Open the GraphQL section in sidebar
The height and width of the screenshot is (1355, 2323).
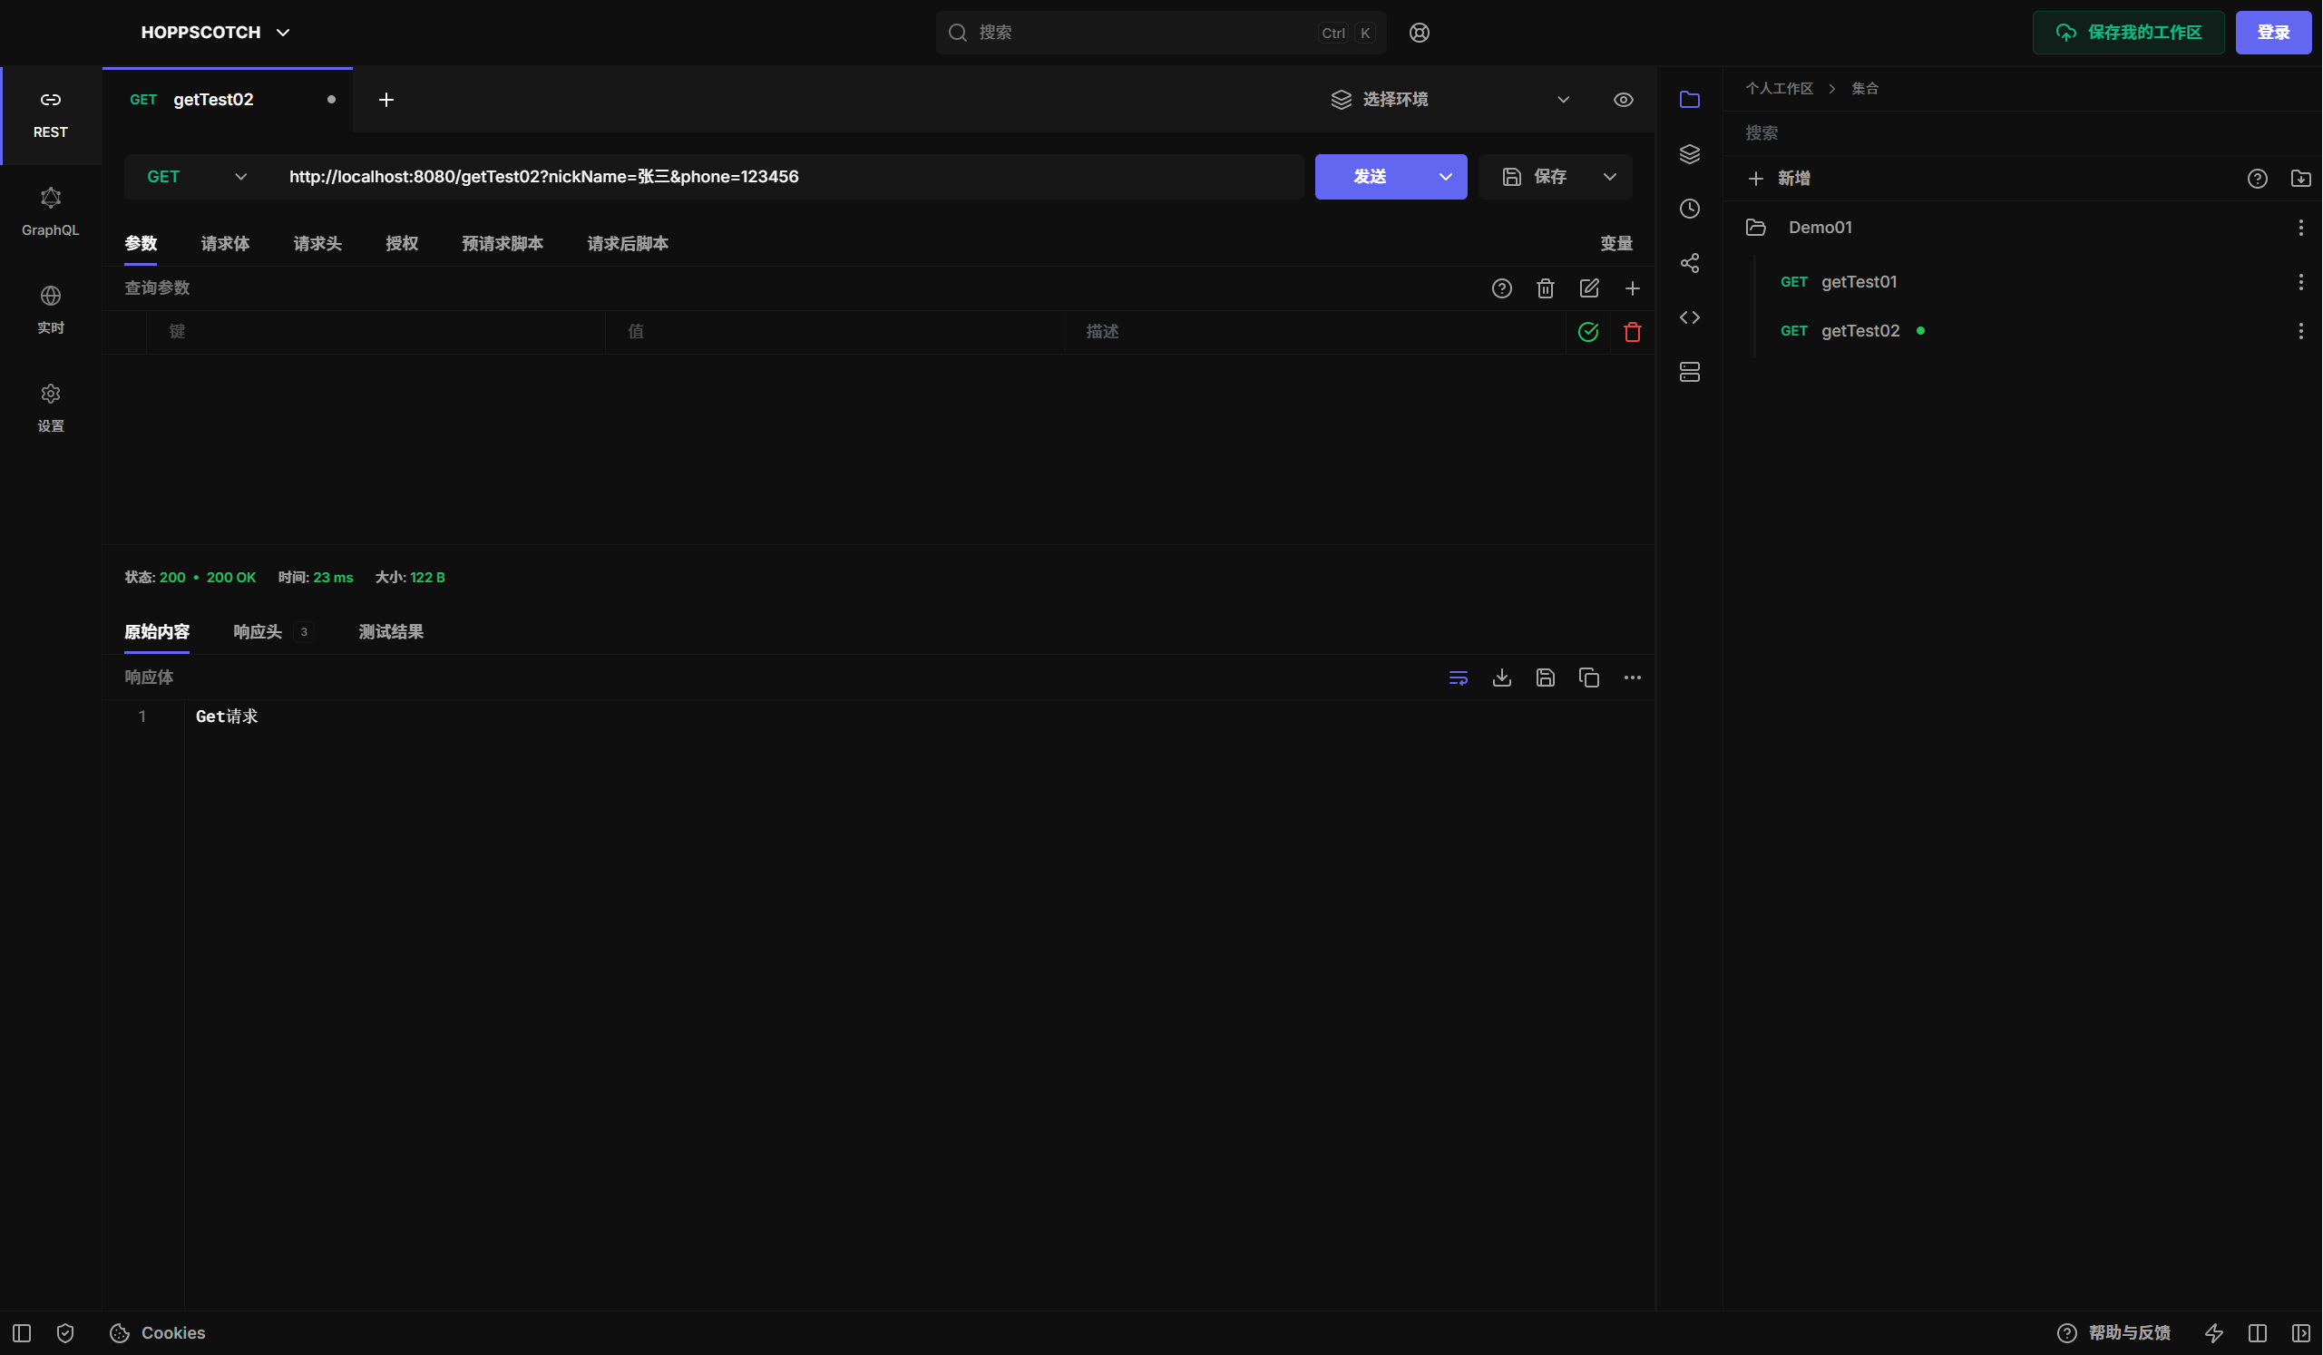coord(50,213)
